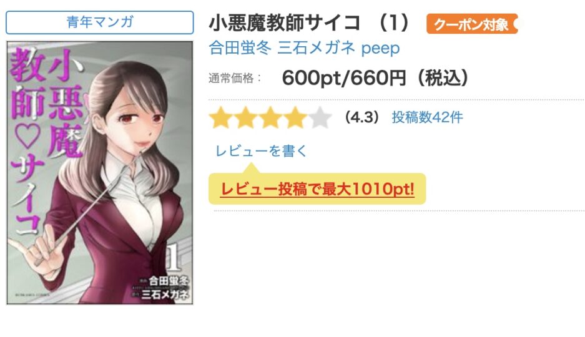Click the fourth gold rating star

[x=295, y=117]
